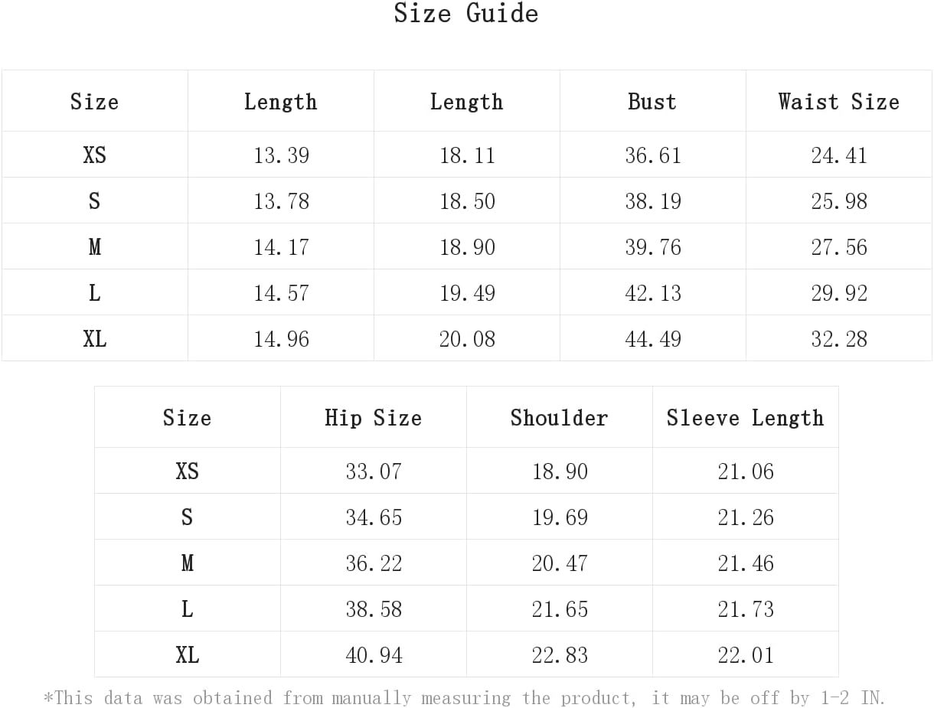This screenshot has height=708, width=934.
Task: Select waist value 27.56
Action: click(839, 246)
